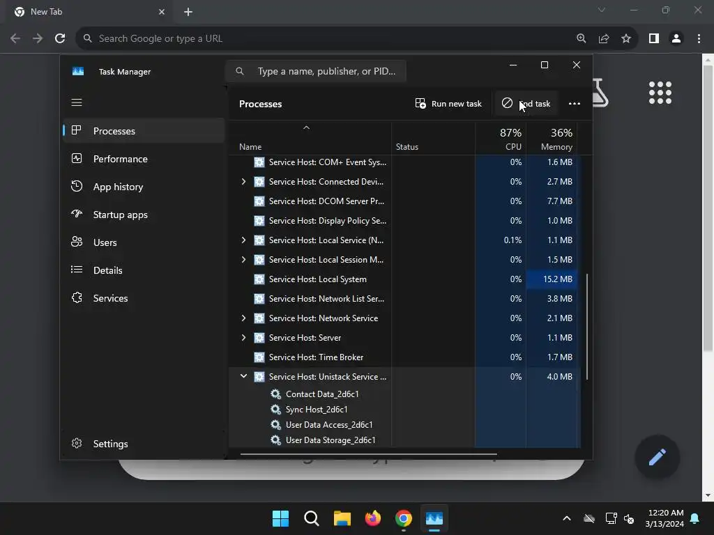Click the Chrome share page icon
This screenshot has width=714, height=535.
click(x=604, y=39)
